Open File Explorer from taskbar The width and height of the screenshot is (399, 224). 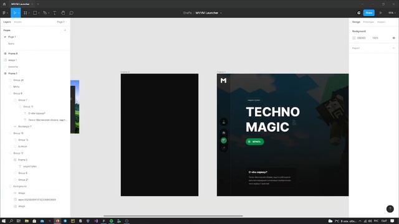point(26,221)
